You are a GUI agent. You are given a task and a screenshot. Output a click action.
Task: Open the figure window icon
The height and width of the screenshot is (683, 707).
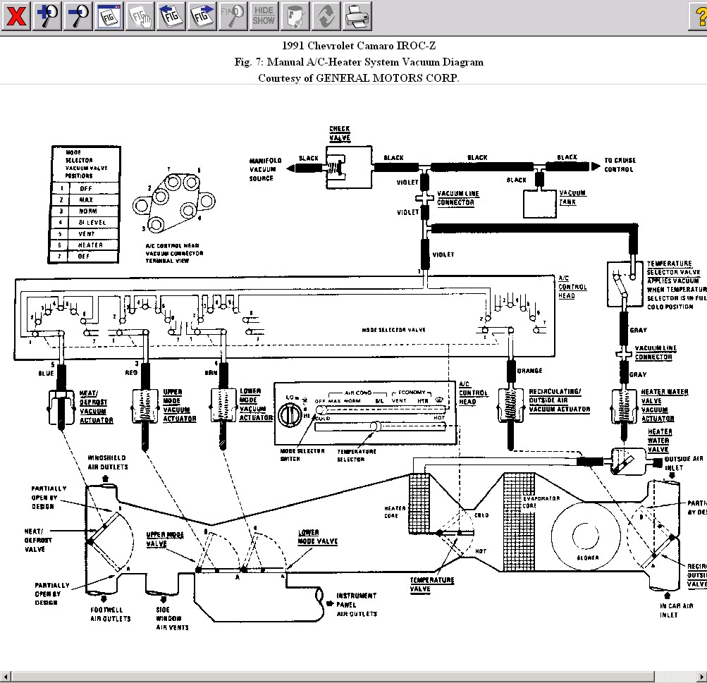(109, 16)
